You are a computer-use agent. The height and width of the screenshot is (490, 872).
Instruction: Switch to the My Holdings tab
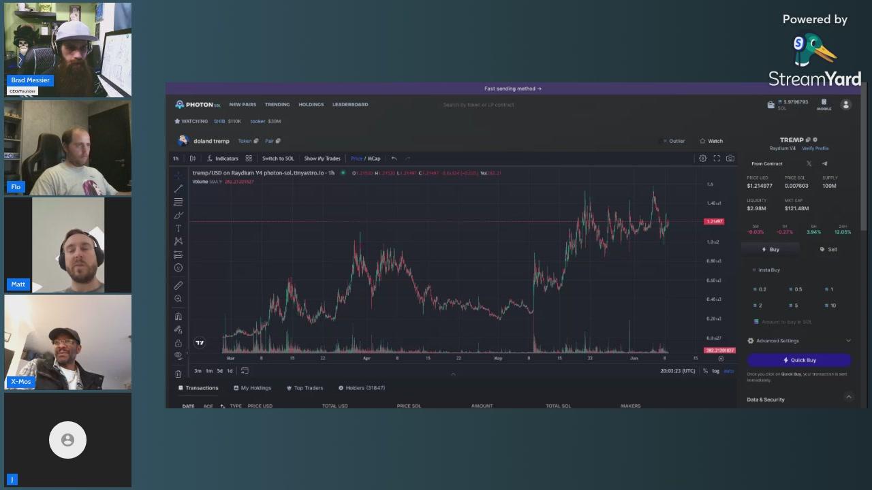click(x=252, y=388)
